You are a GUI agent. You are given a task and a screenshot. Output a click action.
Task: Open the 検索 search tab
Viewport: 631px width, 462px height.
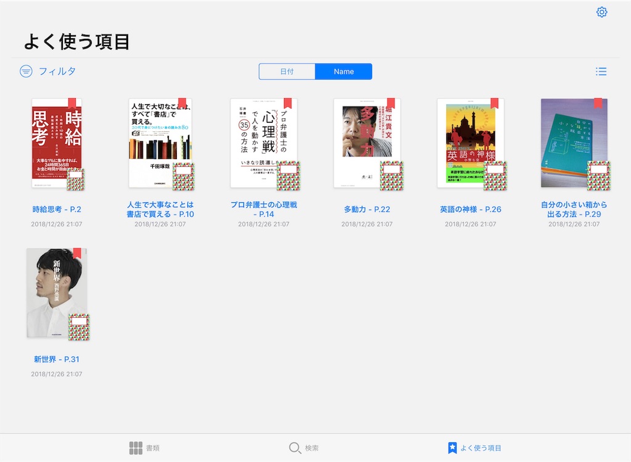[304, 448]
